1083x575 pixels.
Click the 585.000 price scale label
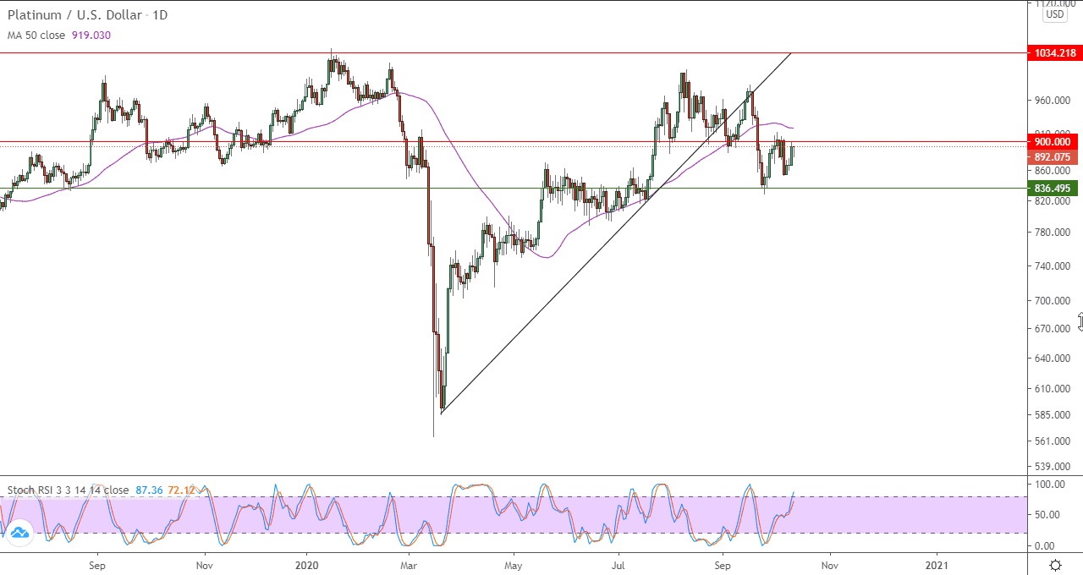(1052, 415)
